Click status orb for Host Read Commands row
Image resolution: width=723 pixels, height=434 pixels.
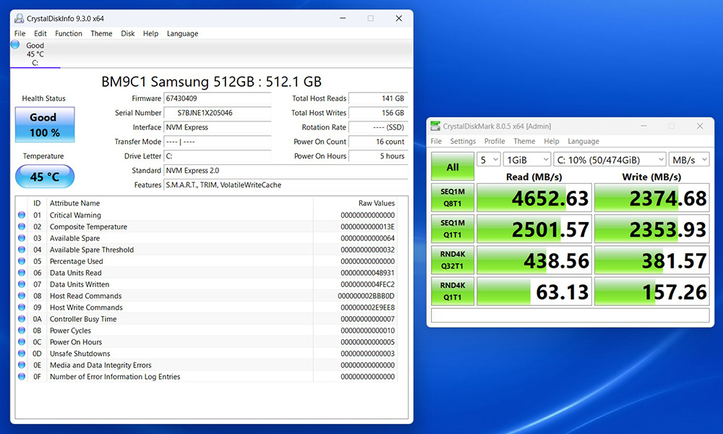click(22, 296)
